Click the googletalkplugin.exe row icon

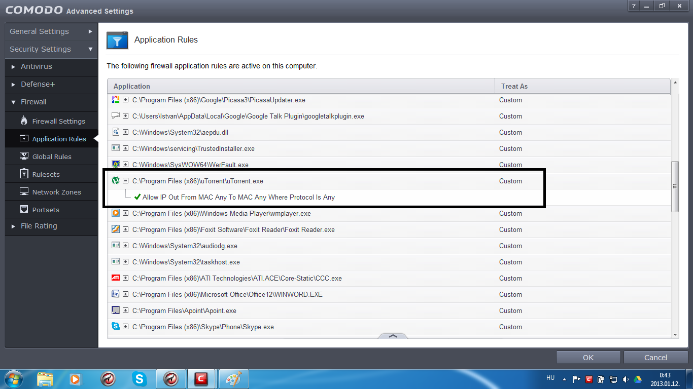116,116
